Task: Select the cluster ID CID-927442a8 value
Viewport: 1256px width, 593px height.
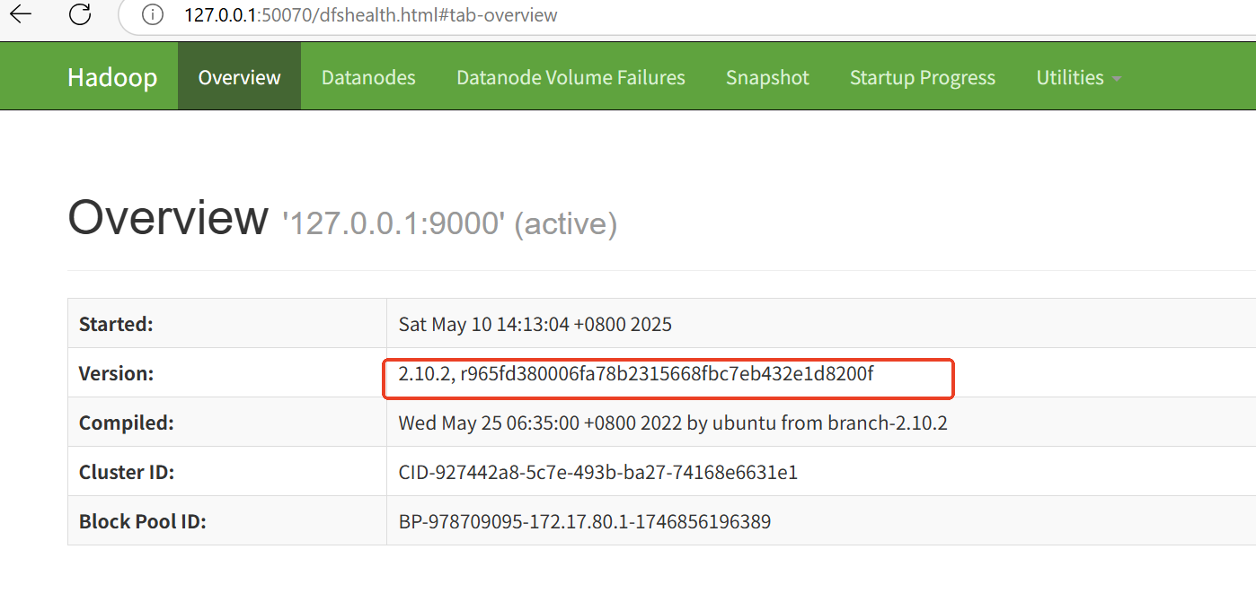Action: tap(598, 472)
